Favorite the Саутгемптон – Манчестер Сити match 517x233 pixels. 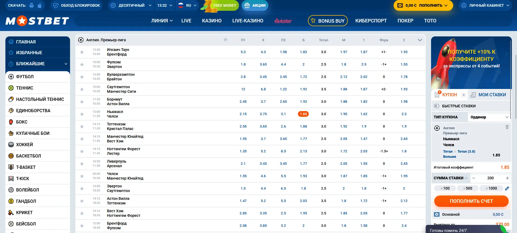(82, 89)
